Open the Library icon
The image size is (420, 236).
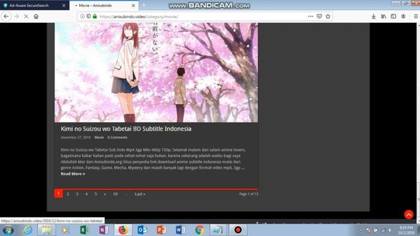pyautogui.click(x=383, y=16)
